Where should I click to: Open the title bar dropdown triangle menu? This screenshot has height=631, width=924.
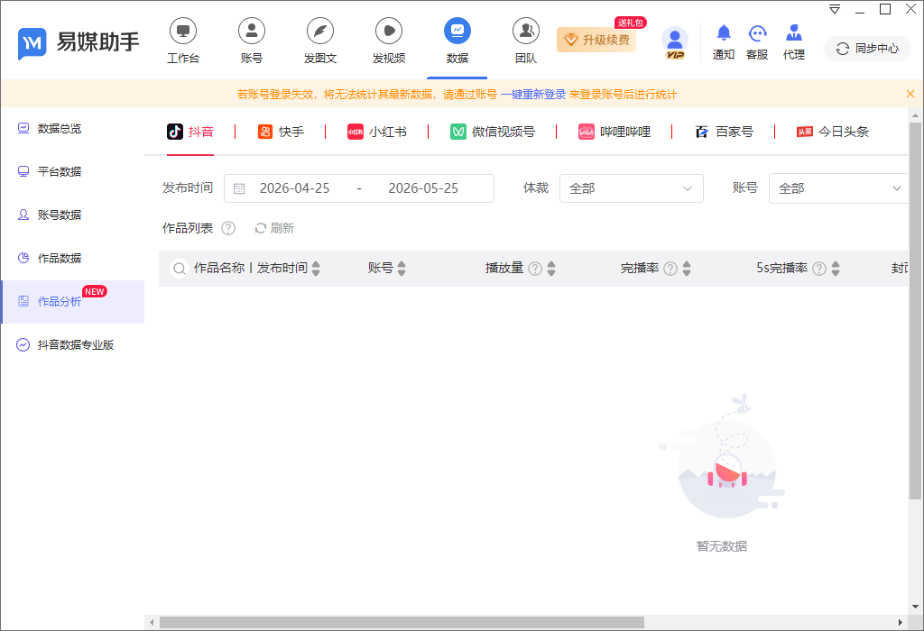point(835,9)
